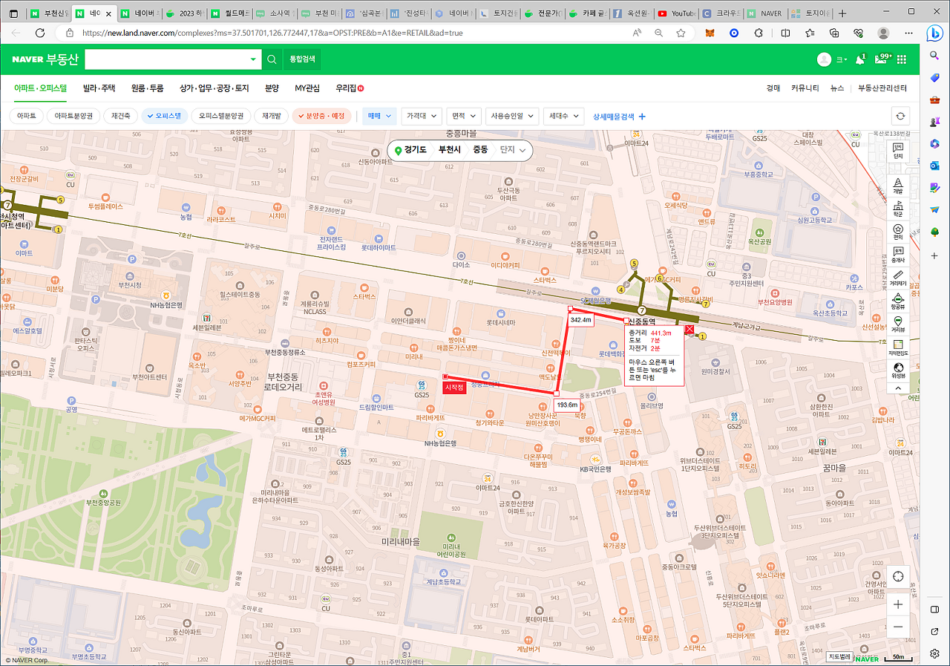The image size is (950, 666).
Task: Toggle the 재개발 filter chip
Action: [x=271, y=116]
